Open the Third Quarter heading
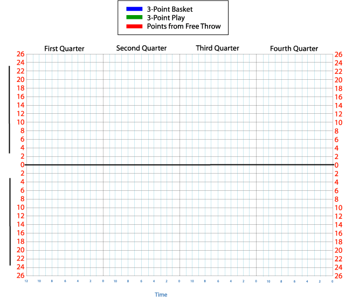 pyautogui.click(x=217, y=48)
